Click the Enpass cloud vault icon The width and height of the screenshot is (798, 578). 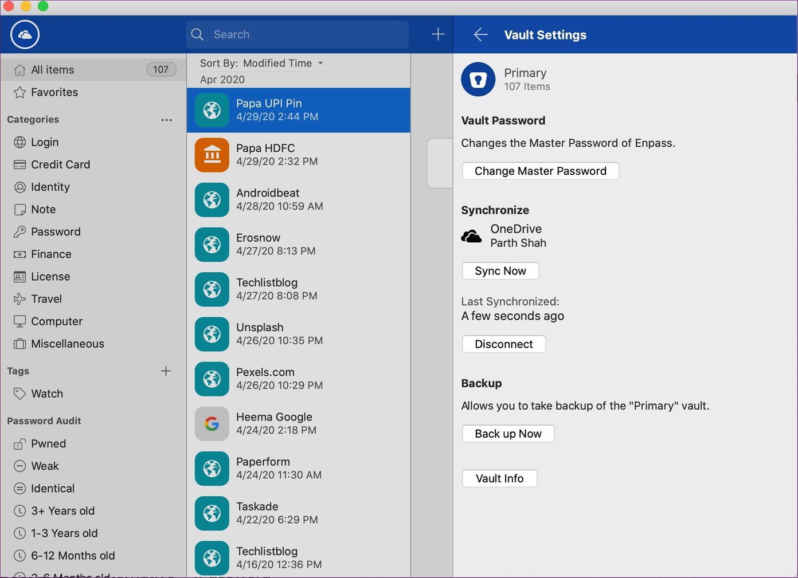click(x=25, y=34)
